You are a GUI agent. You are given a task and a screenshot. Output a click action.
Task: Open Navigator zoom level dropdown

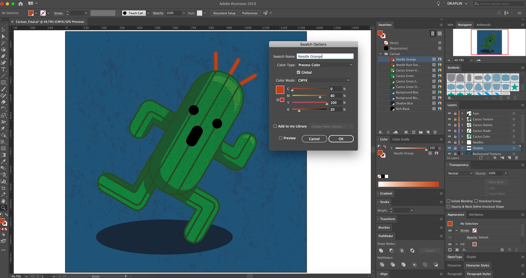tap(472, 60)
